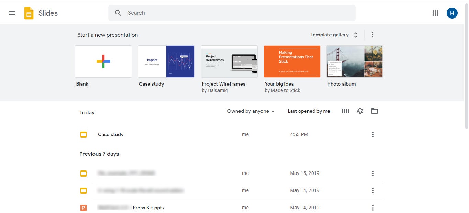Click the Last opened by me header
This screenshot has height=213, width=469.
[309, 111]
